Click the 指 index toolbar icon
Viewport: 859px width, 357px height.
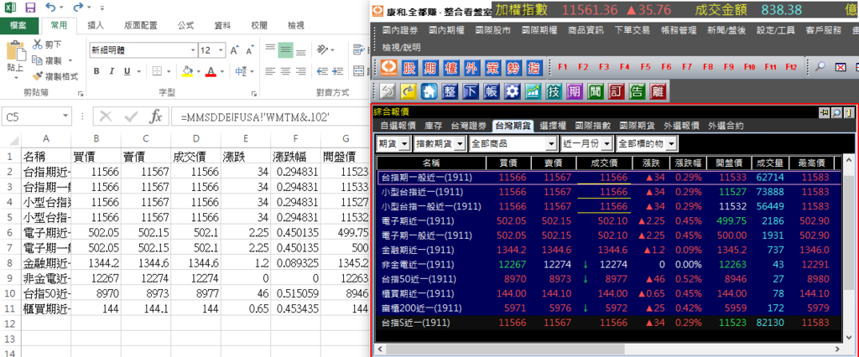pos(533,67)
